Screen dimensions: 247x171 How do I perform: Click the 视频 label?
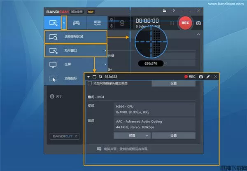click(91, 106)
